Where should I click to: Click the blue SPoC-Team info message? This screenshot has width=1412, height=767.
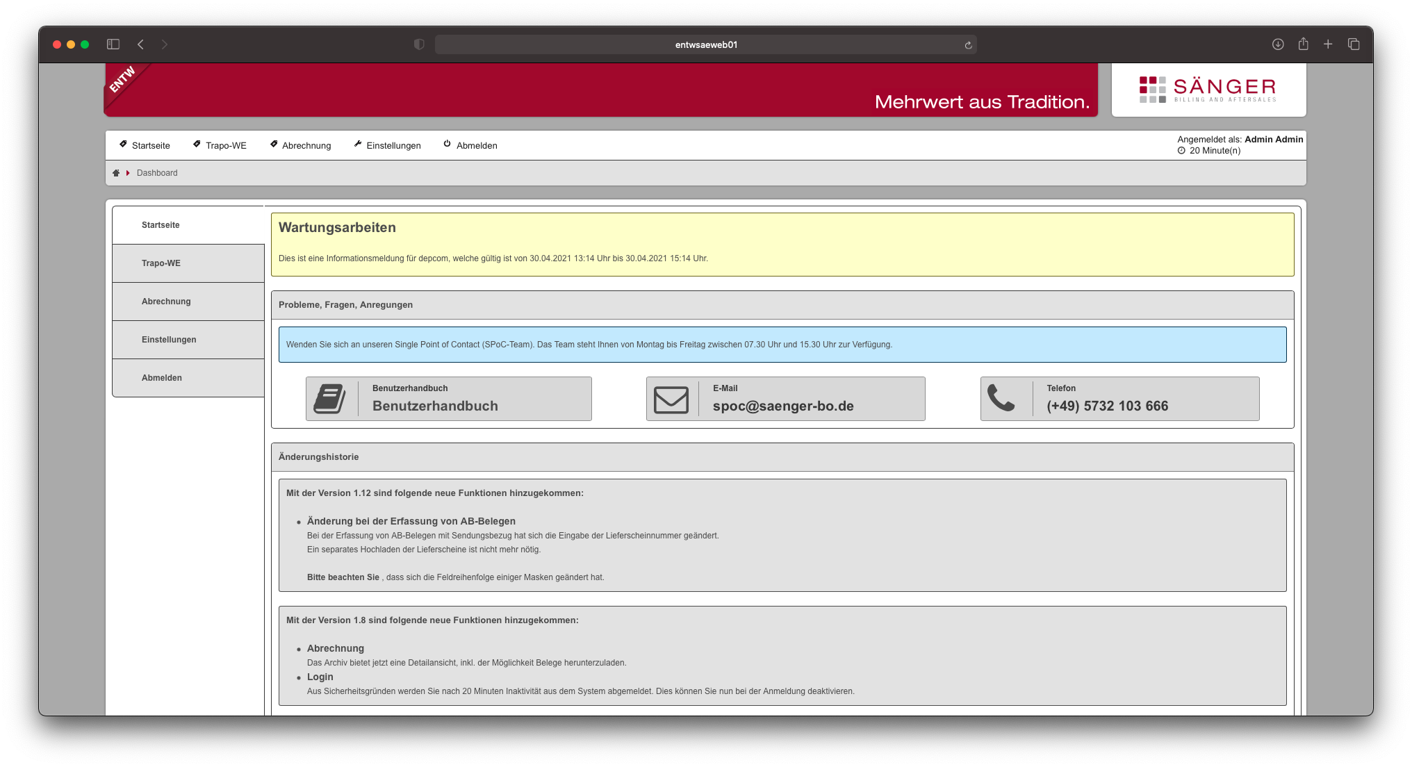point(782,345)
